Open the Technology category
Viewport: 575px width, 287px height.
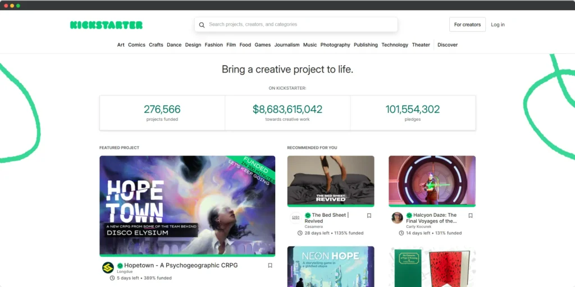(395, 45)
